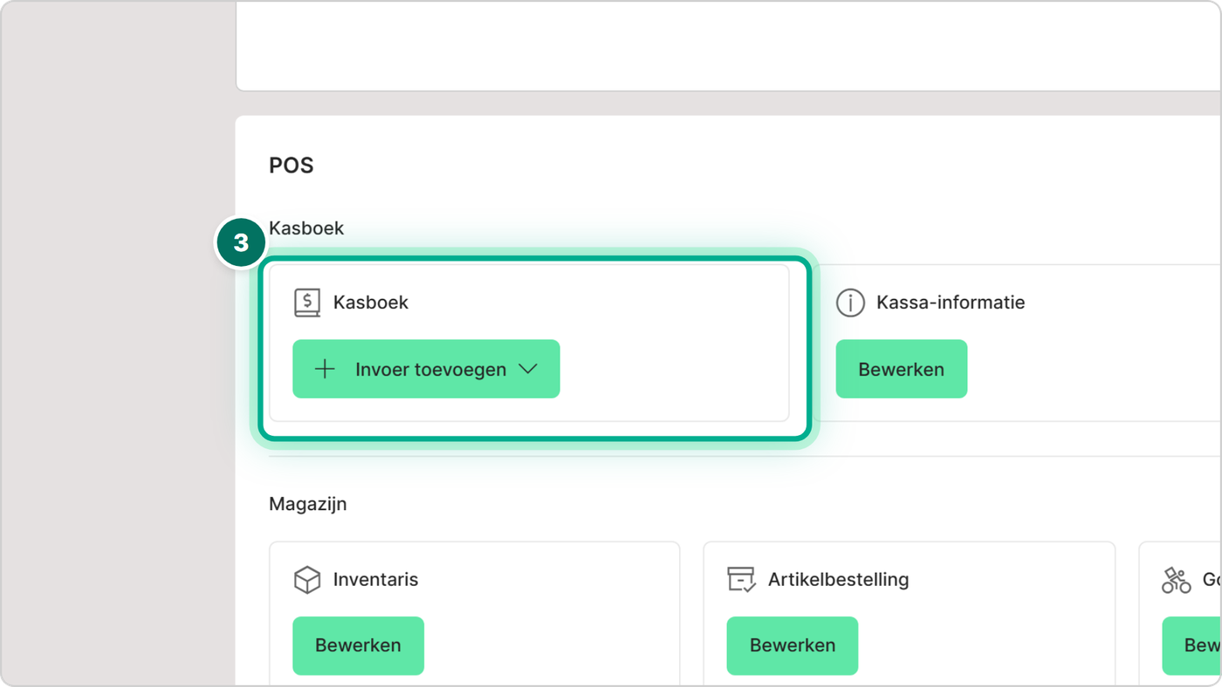The width and height of the screenshot is (1222, 687).
Task: Click the Inventaris box icon
Action: (307, 580)
